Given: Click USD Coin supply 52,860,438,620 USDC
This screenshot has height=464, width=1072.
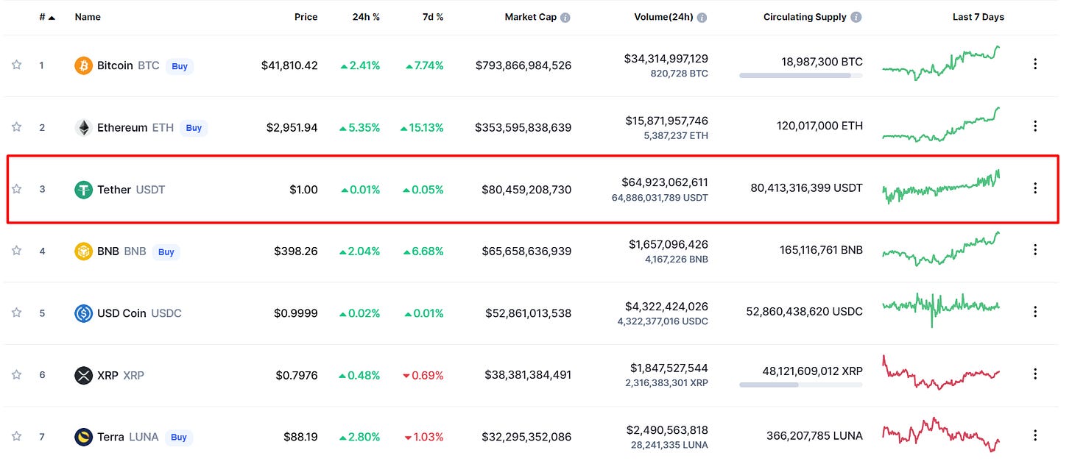Looking at the screenshot, I should click(804, 312).
